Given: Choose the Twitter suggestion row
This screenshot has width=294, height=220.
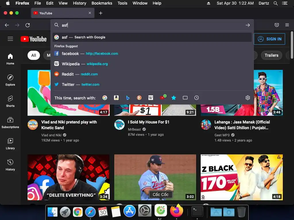Looking at the screenshot, I should point(152,85).
